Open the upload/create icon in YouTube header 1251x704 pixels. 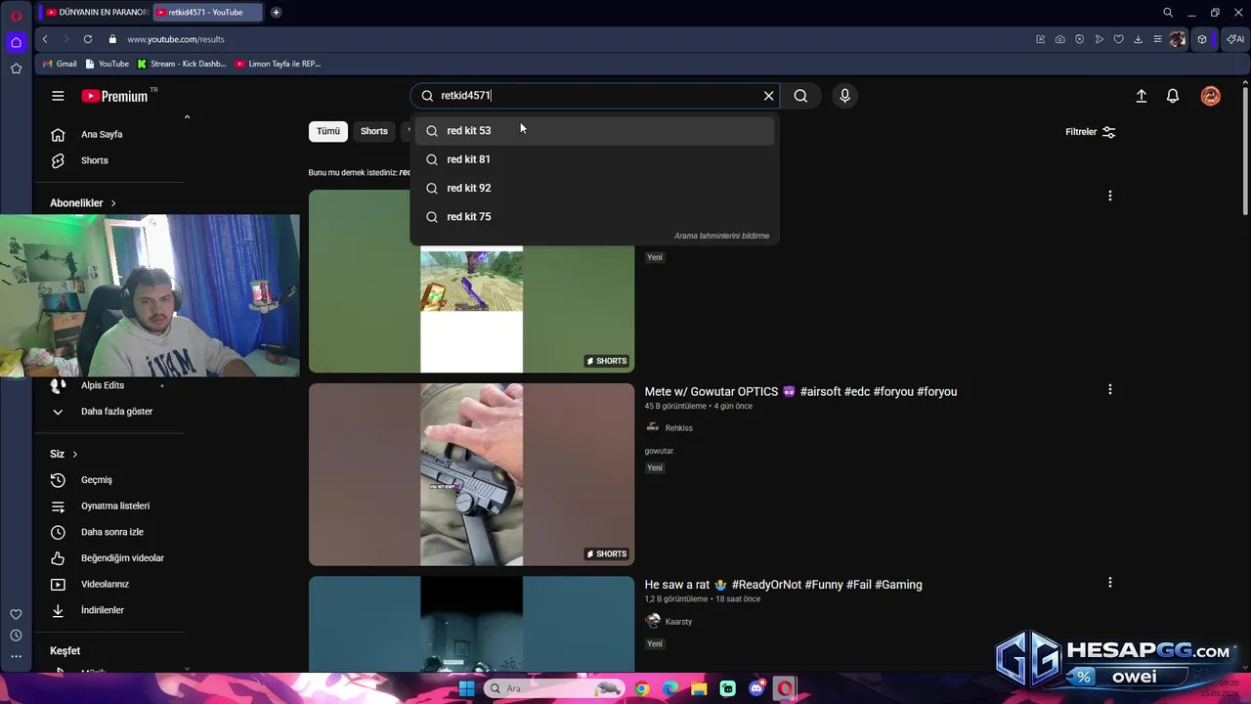tap(1141, 96)
